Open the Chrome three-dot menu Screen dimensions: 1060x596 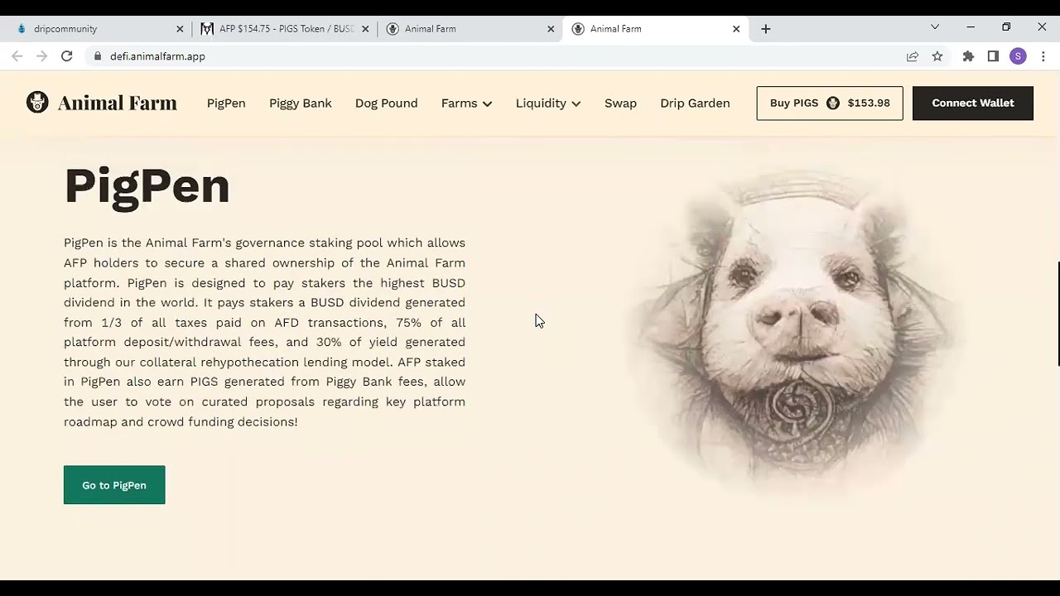[1043, 56]
